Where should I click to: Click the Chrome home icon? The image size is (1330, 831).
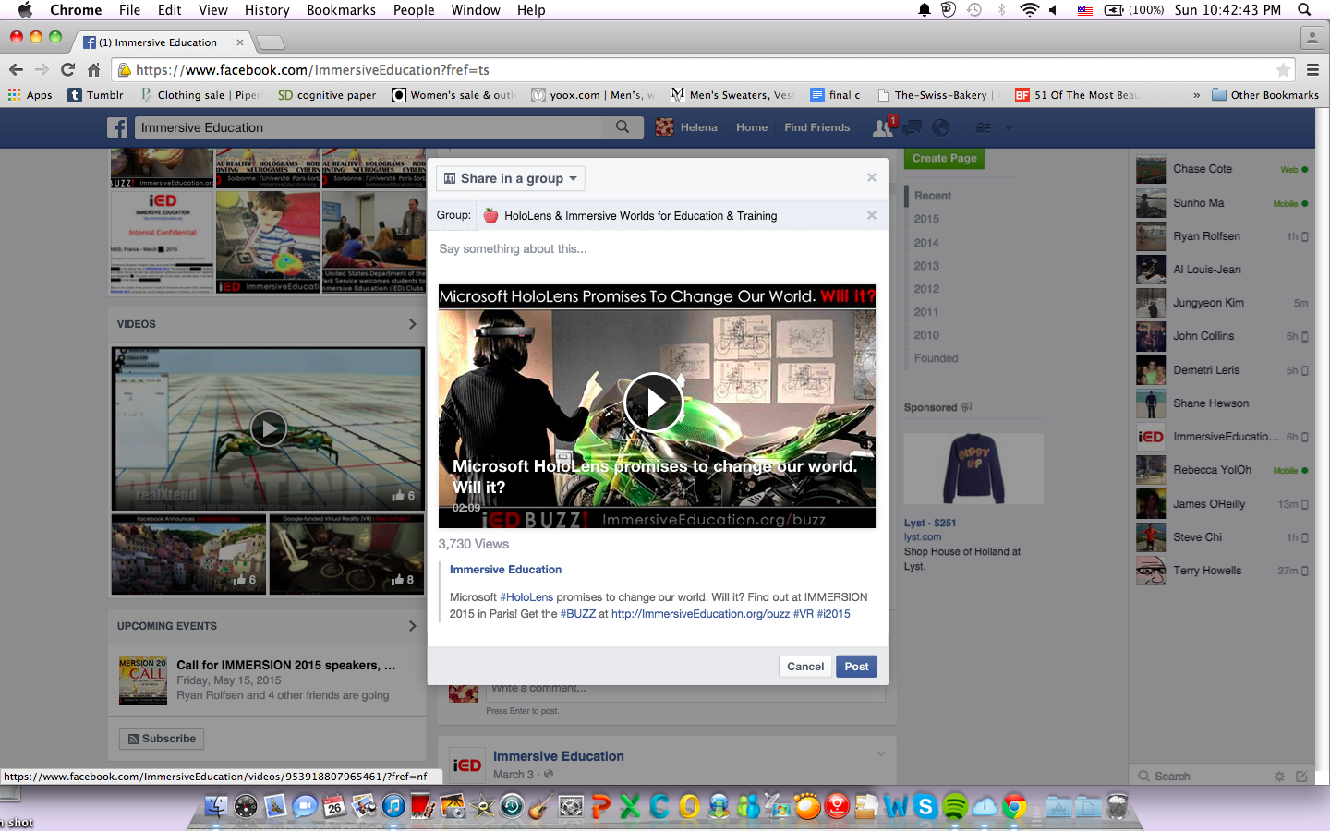point(93,69)
